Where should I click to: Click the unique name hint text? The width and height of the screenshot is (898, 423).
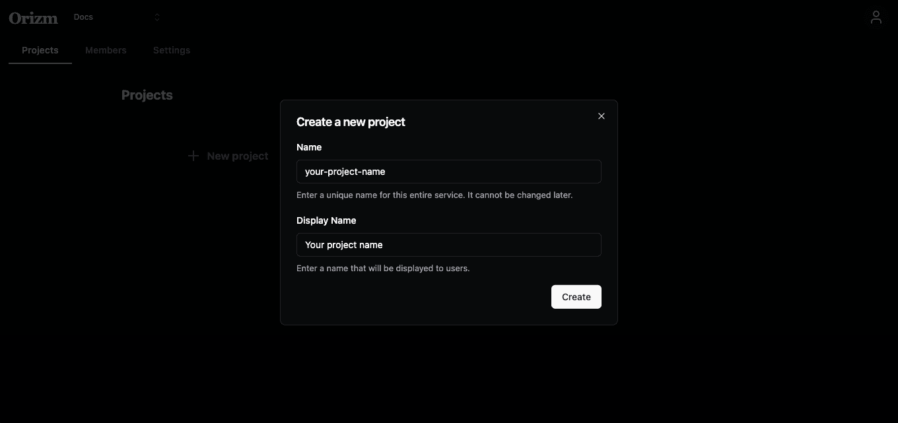pos(434,195)
